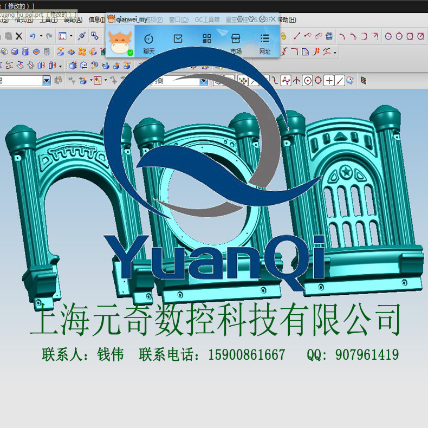Screen dimensions: 428x428
Task: Click the yellow chain link icon
Action: pyautogui.click(x=283, y=36)
